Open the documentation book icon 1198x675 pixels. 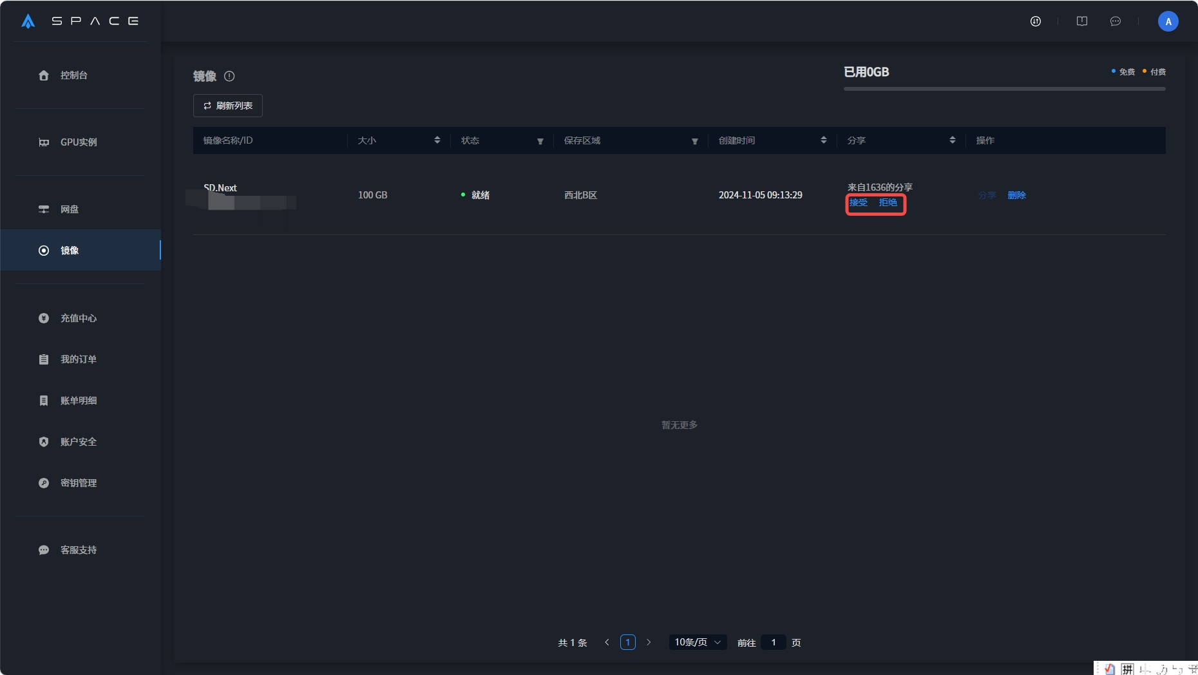coord(1082,21)
